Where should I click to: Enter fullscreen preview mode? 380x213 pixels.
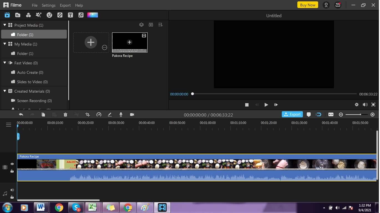pos(373,105)
